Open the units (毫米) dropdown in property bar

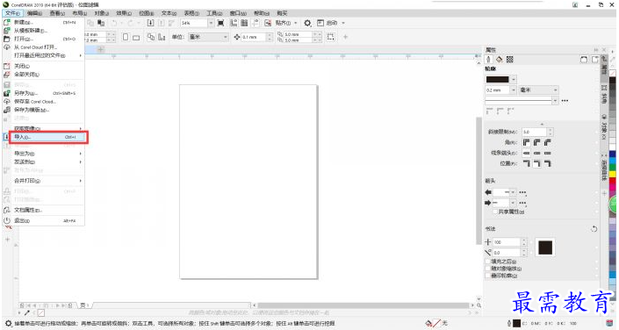(x=226, y=37)
